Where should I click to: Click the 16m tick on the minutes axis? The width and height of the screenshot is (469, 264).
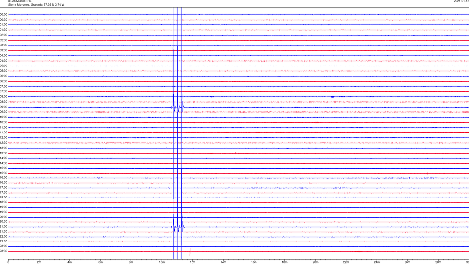pos(254,262)
